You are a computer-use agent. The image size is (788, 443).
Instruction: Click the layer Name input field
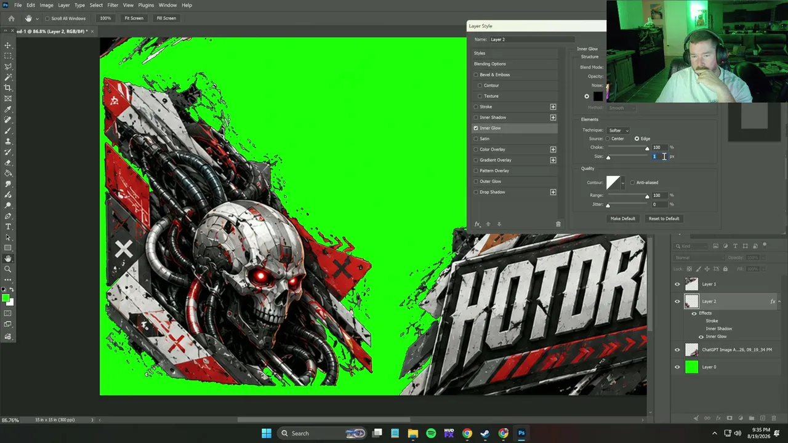[x=532, y=39]
